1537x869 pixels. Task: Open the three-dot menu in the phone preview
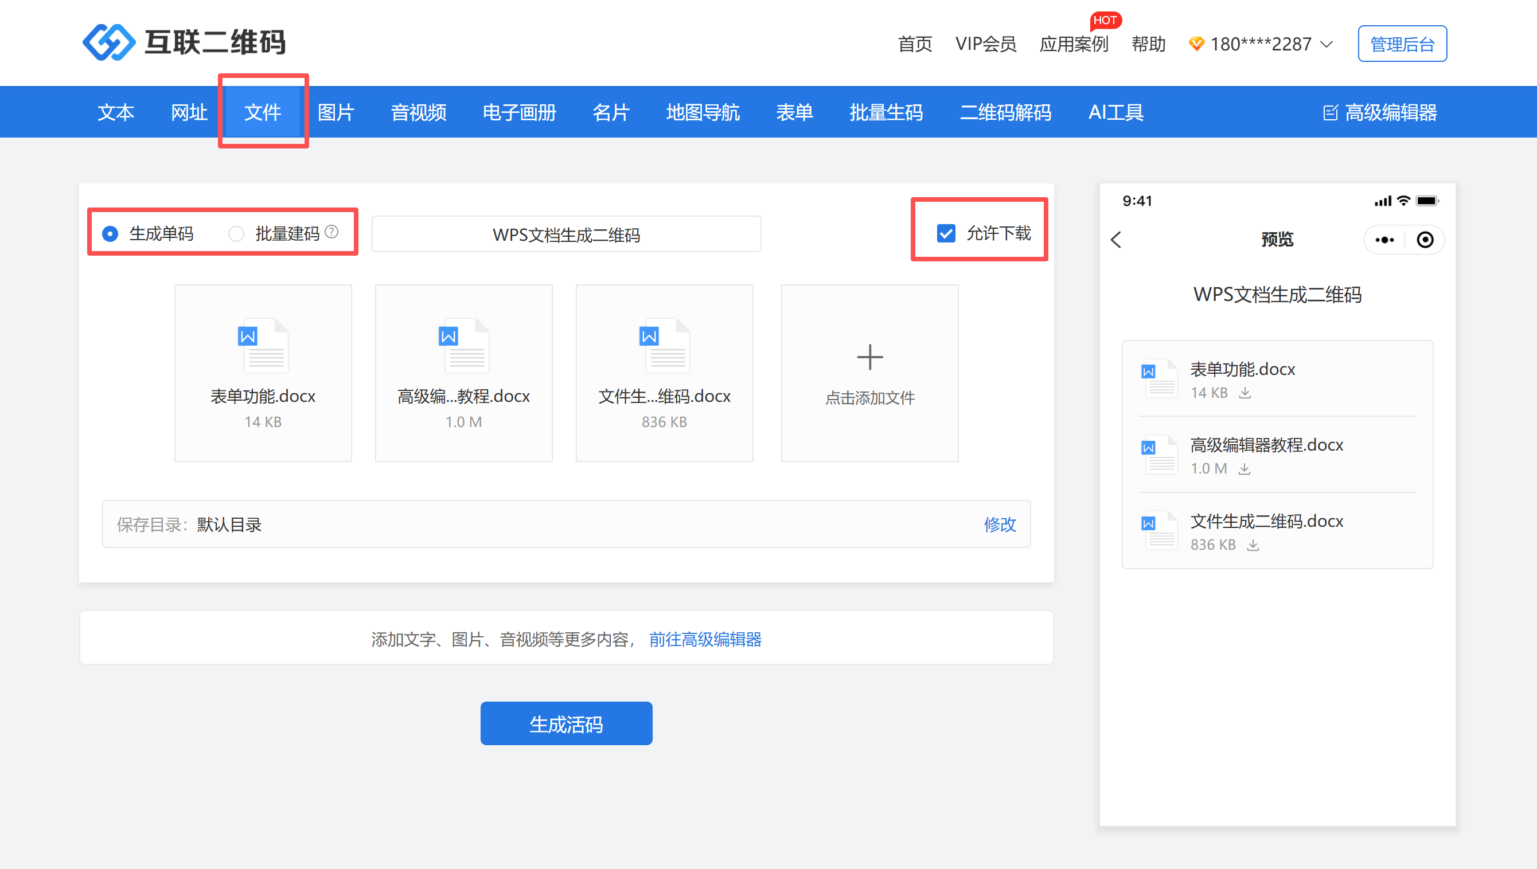1384,240
